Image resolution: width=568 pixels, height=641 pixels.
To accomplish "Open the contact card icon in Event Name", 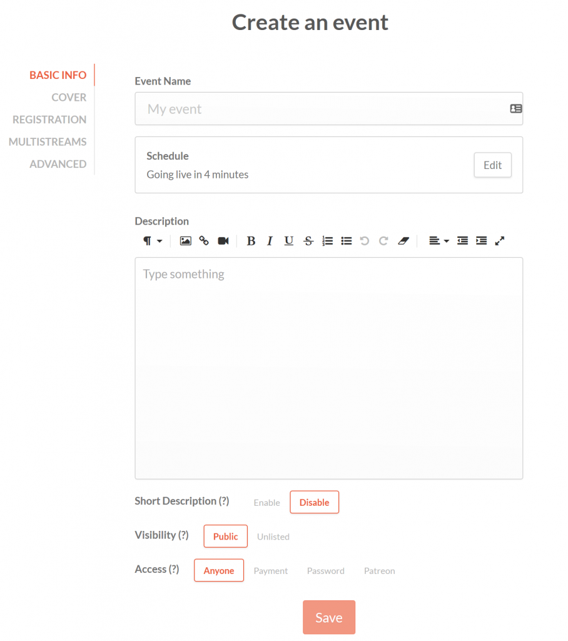I will click(516, 108).
